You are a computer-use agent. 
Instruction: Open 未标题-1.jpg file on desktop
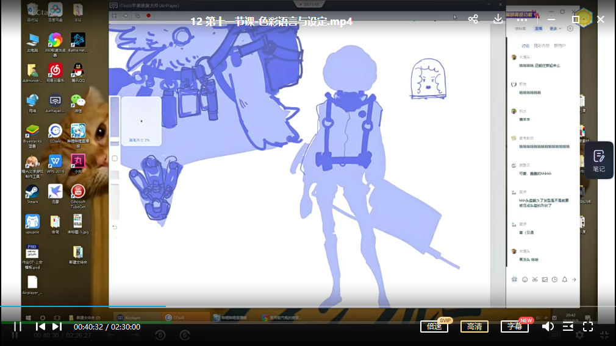[78, 224]
